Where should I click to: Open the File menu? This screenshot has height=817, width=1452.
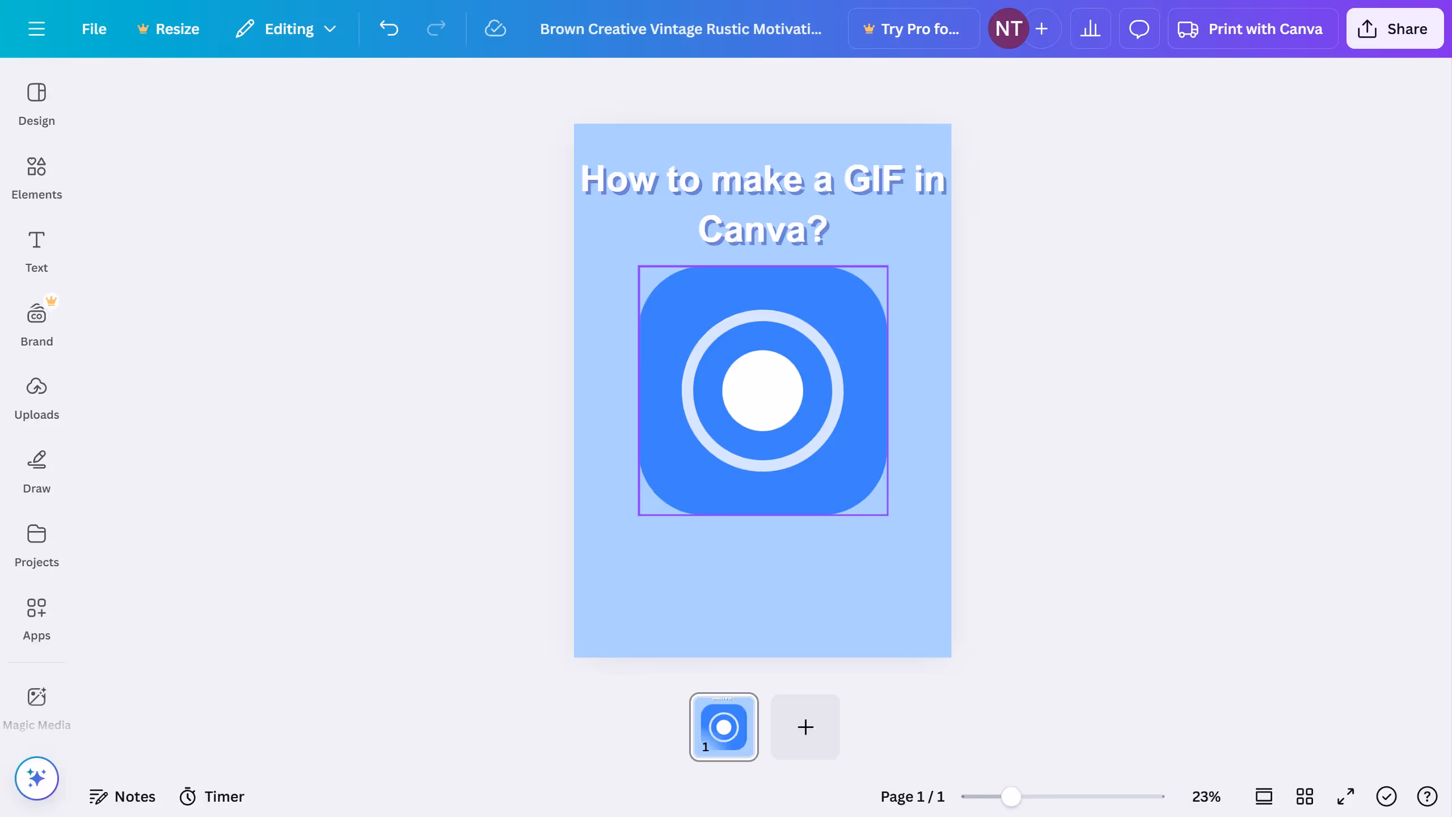(94, 28)
